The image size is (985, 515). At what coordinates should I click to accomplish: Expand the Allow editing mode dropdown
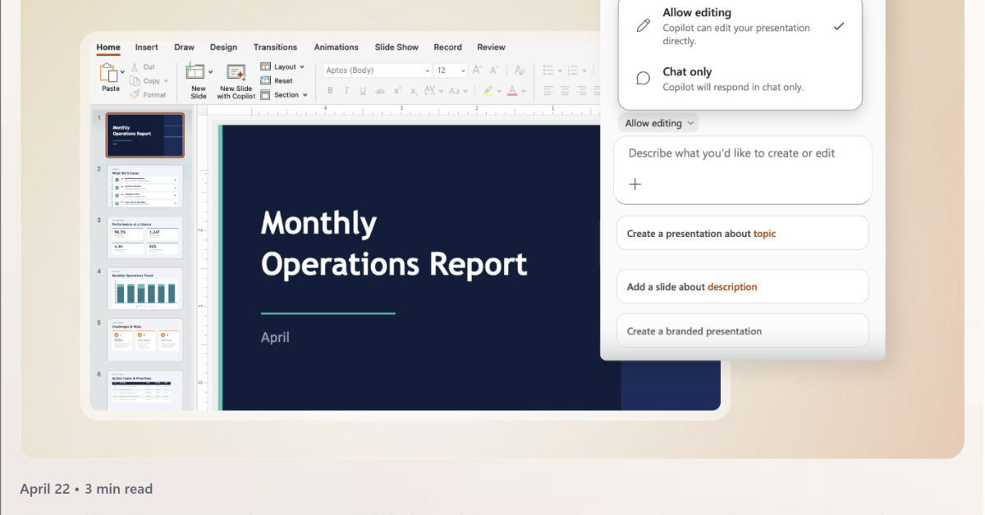658,123
